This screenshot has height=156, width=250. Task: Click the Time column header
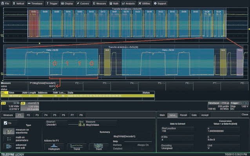point(11,93)
